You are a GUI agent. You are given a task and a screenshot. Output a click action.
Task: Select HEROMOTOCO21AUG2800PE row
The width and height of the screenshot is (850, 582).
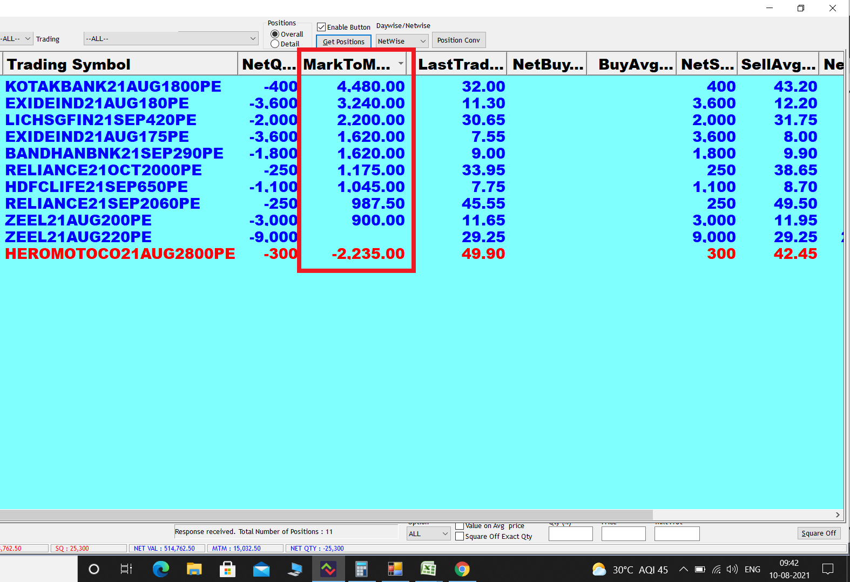pos(422,254)
